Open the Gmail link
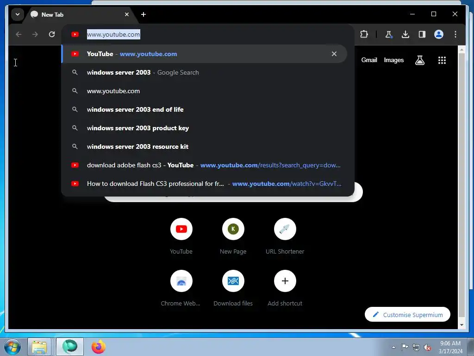This screenshot has width=474, height=356. tap(369, 60)
